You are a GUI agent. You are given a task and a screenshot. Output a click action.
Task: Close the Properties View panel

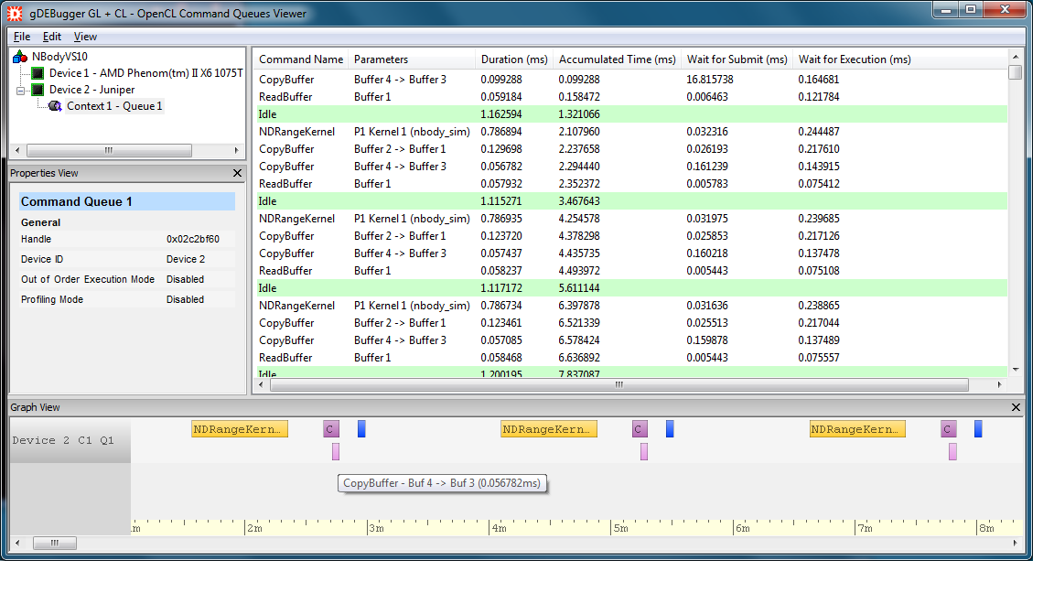238,173
